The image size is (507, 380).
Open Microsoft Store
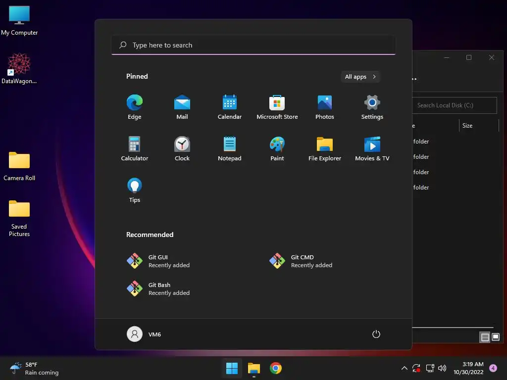tap(277, 107)
